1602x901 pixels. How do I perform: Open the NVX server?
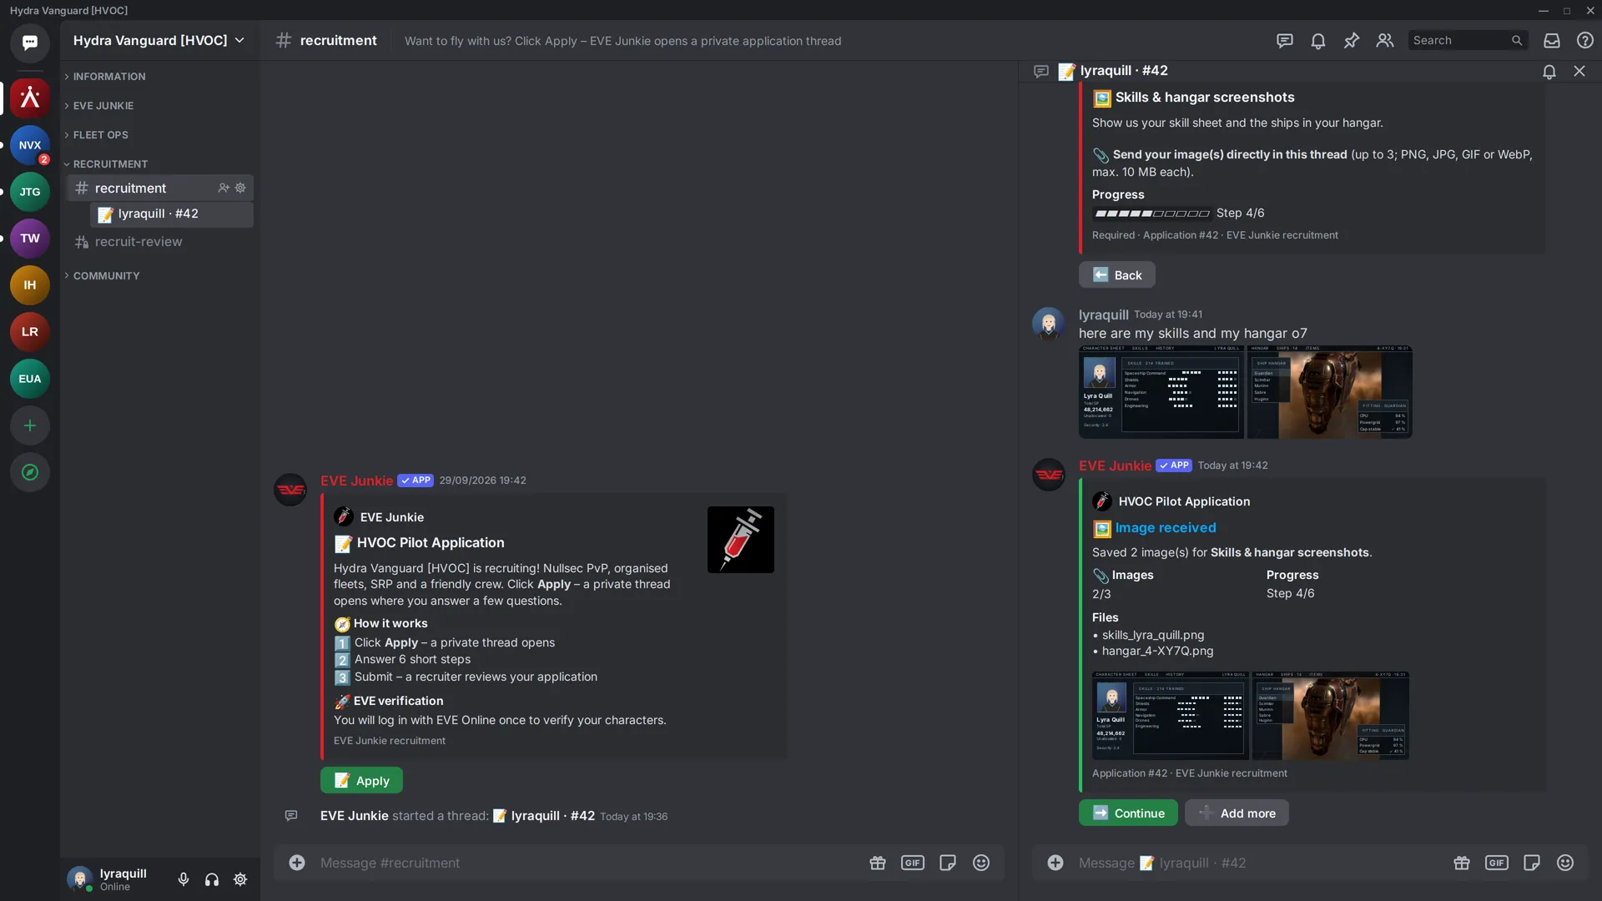pyautogui.click(x=30, y=145)
